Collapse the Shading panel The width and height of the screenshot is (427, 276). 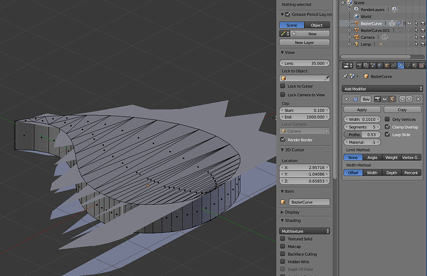click(x=282, y=220)
